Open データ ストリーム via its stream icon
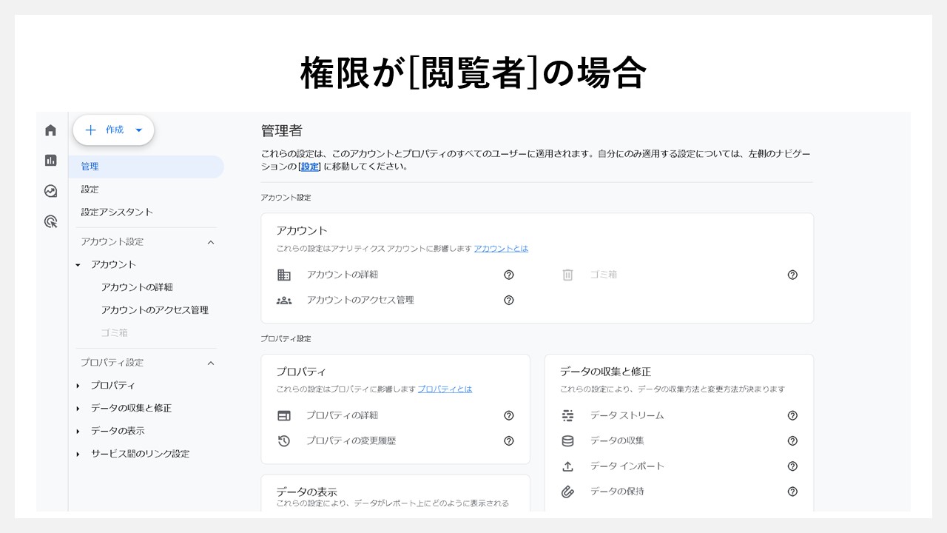The width and height of the screenshot is (947, 533). [567, 415]
